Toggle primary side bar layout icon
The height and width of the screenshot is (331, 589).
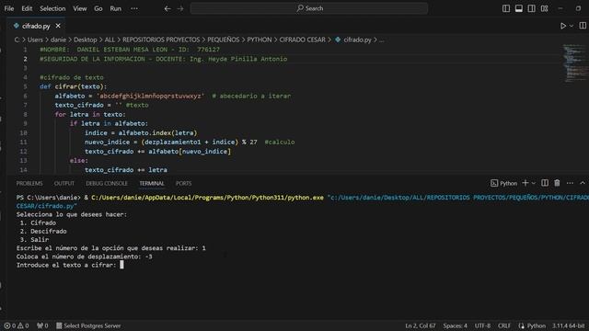click(506, 8)
